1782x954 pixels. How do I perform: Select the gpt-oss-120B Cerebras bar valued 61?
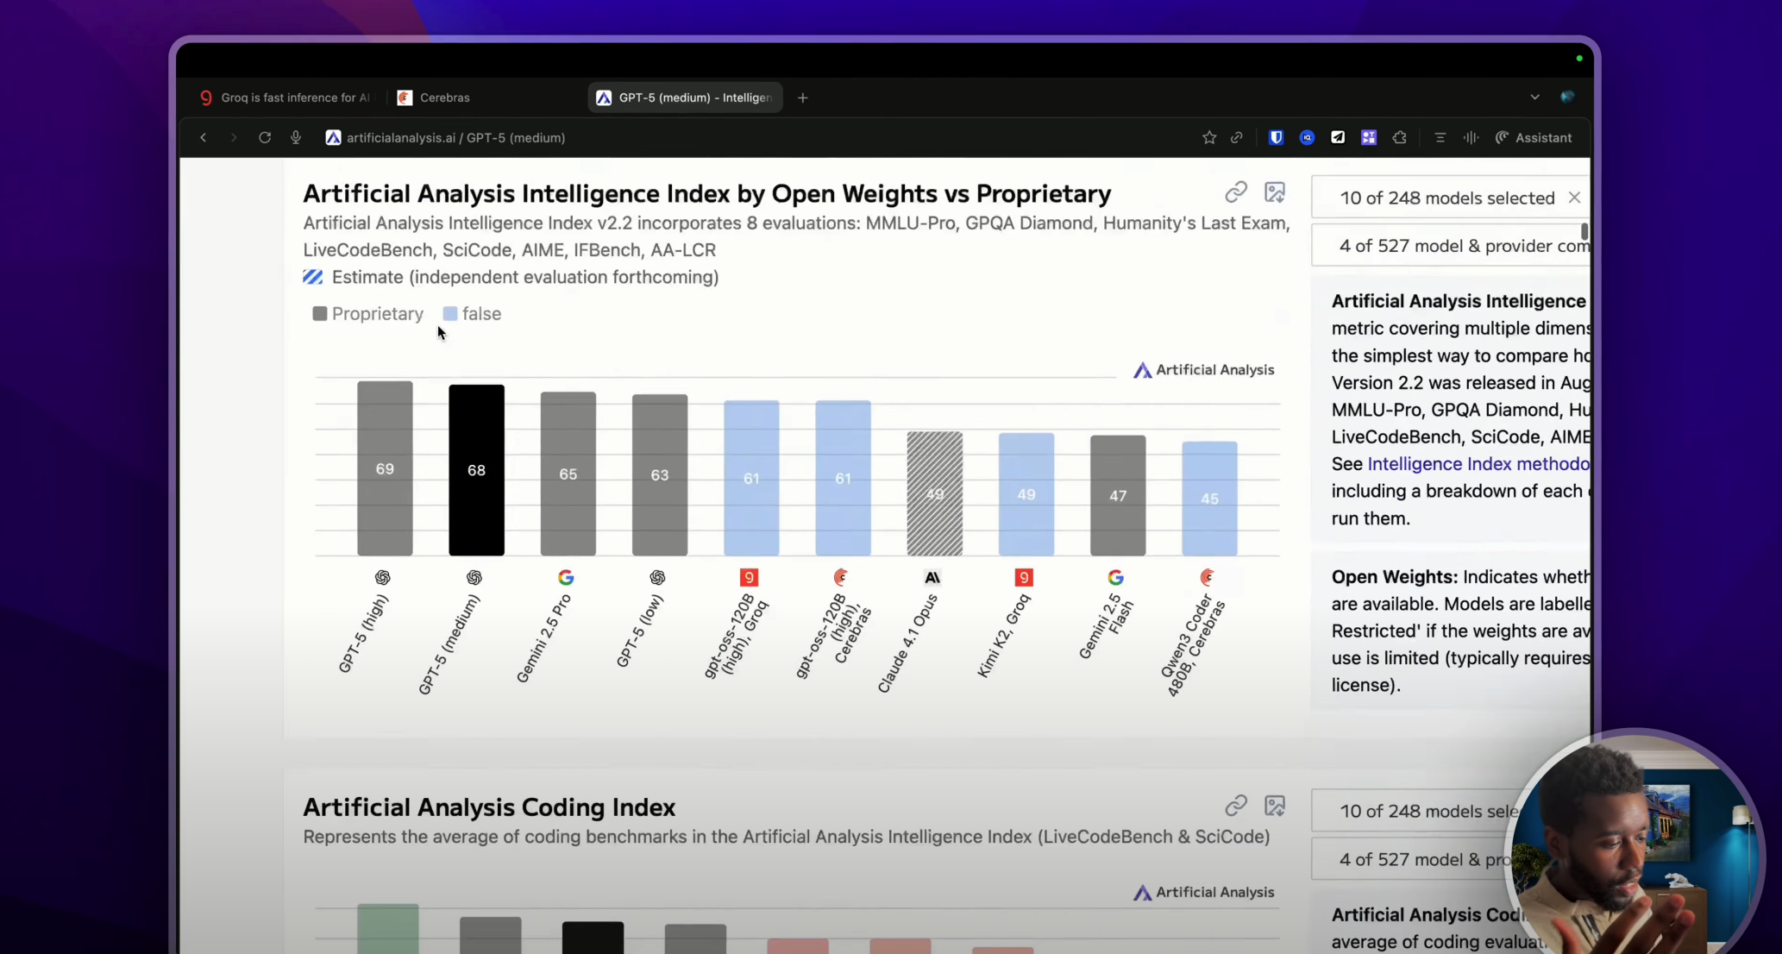click(843, 478)
